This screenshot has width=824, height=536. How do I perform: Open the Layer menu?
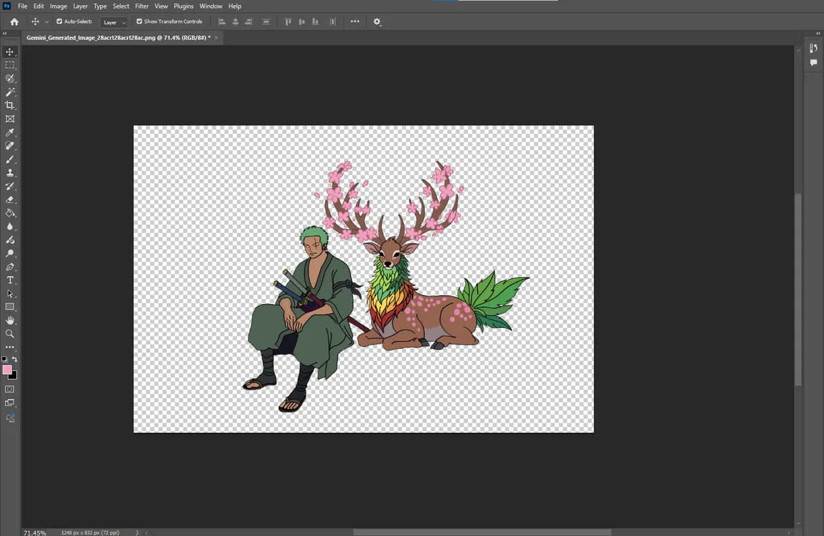80,6
